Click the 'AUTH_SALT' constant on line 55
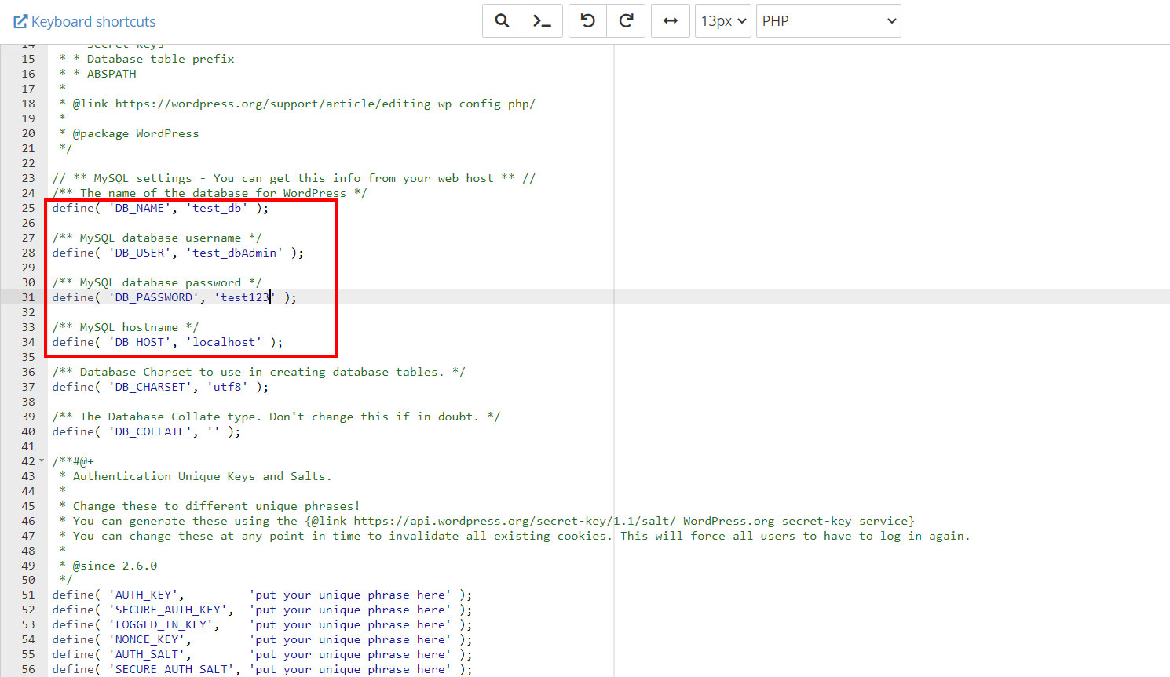Screen dimensions: 1170x677 point(148,654)
